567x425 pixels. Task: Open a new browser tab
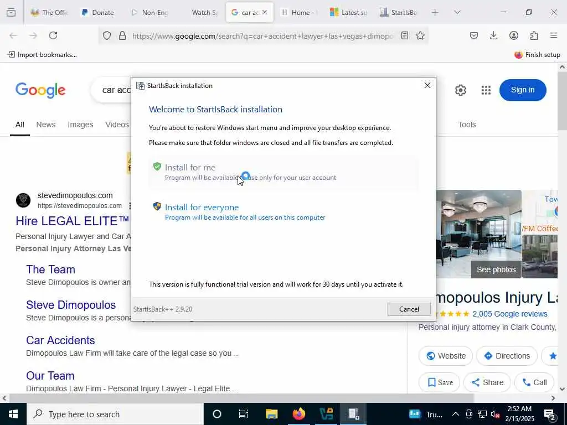(x=435, y=12)
